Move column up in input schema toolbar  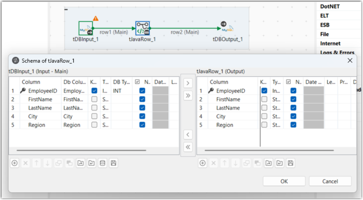point(36,163)
